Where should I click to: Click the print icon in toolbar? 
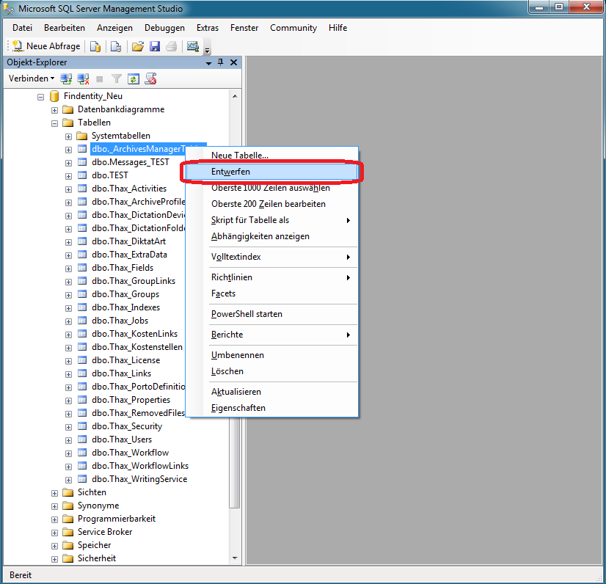[x=172, y=46]
